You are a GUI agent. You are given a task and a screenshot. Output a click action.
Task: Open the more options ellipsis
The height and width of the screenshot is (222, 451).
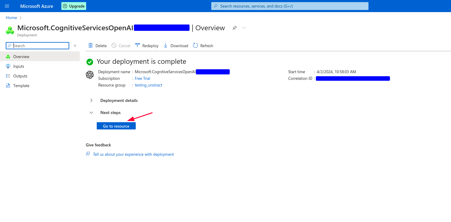[x=244, y=28]
